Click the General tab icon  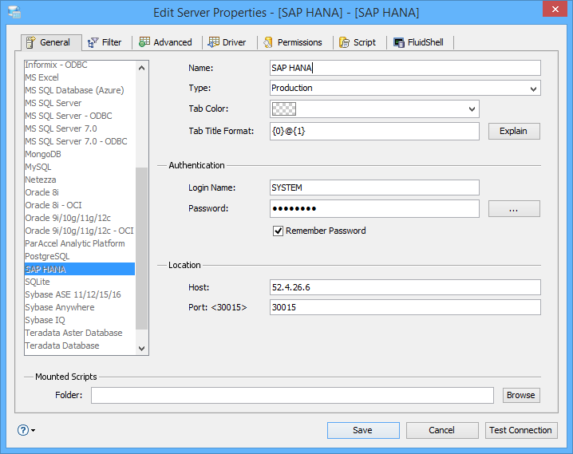[30, 42]
